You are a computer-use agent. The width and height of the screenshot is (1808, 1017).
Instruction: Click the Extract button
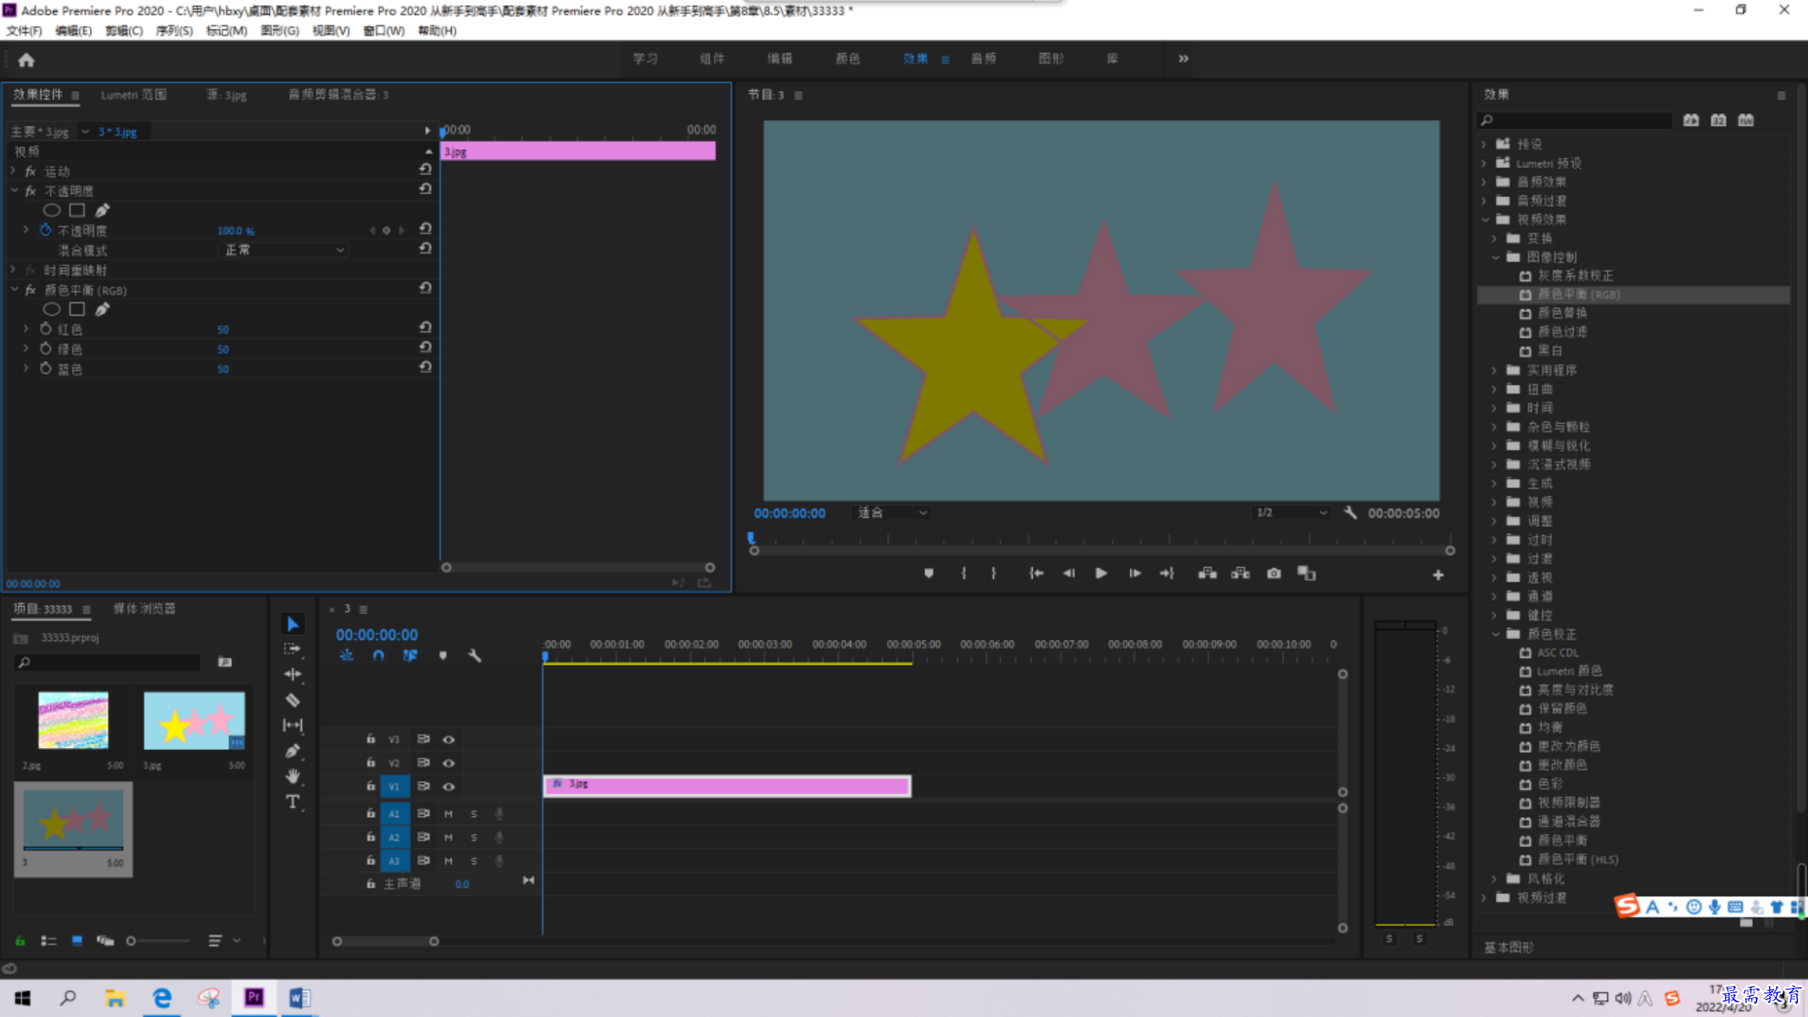1240,573
